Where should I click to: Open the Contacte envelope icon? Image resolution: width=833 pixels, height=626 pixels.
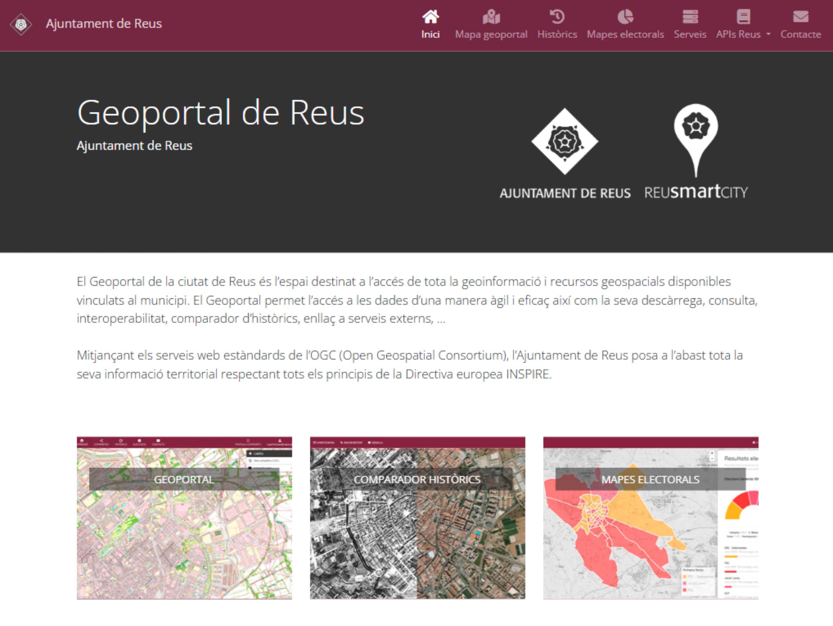800,17
